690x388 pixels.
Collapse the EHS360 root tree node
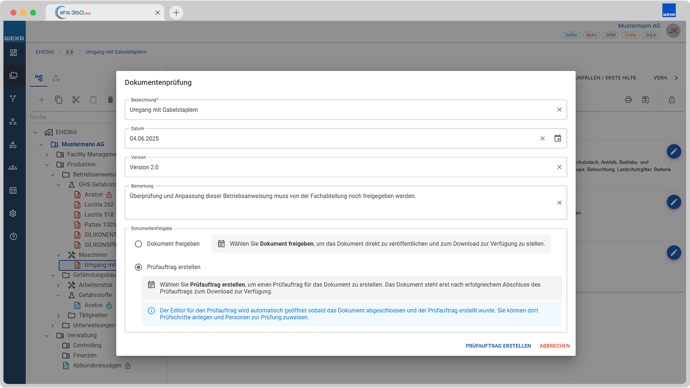click(35, 132)
